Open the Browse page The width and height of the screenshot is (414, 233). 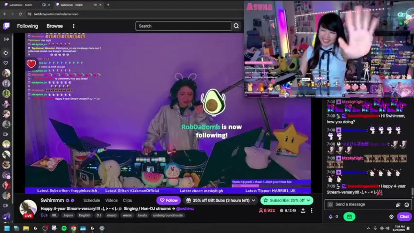click(54, 26)
